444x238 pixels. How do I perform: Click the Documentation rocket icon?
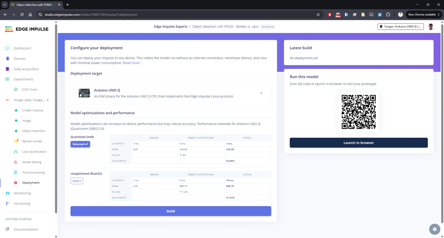(x=7, y=229)
